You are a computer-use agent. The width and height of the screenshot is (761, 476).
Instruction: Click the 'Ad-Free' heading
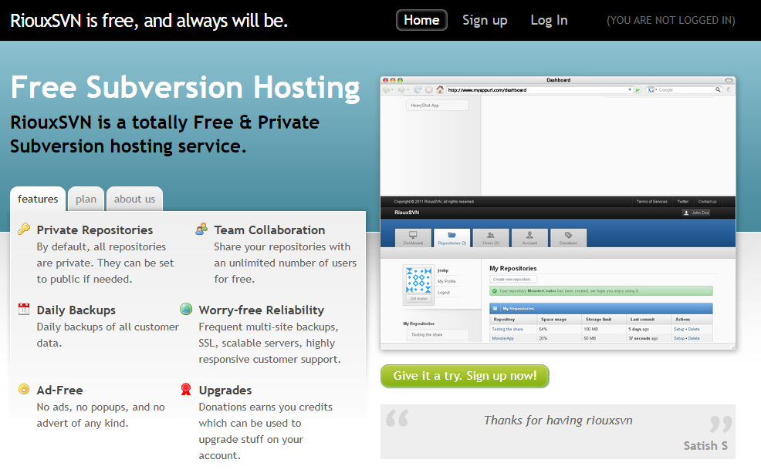pos(59,391)
